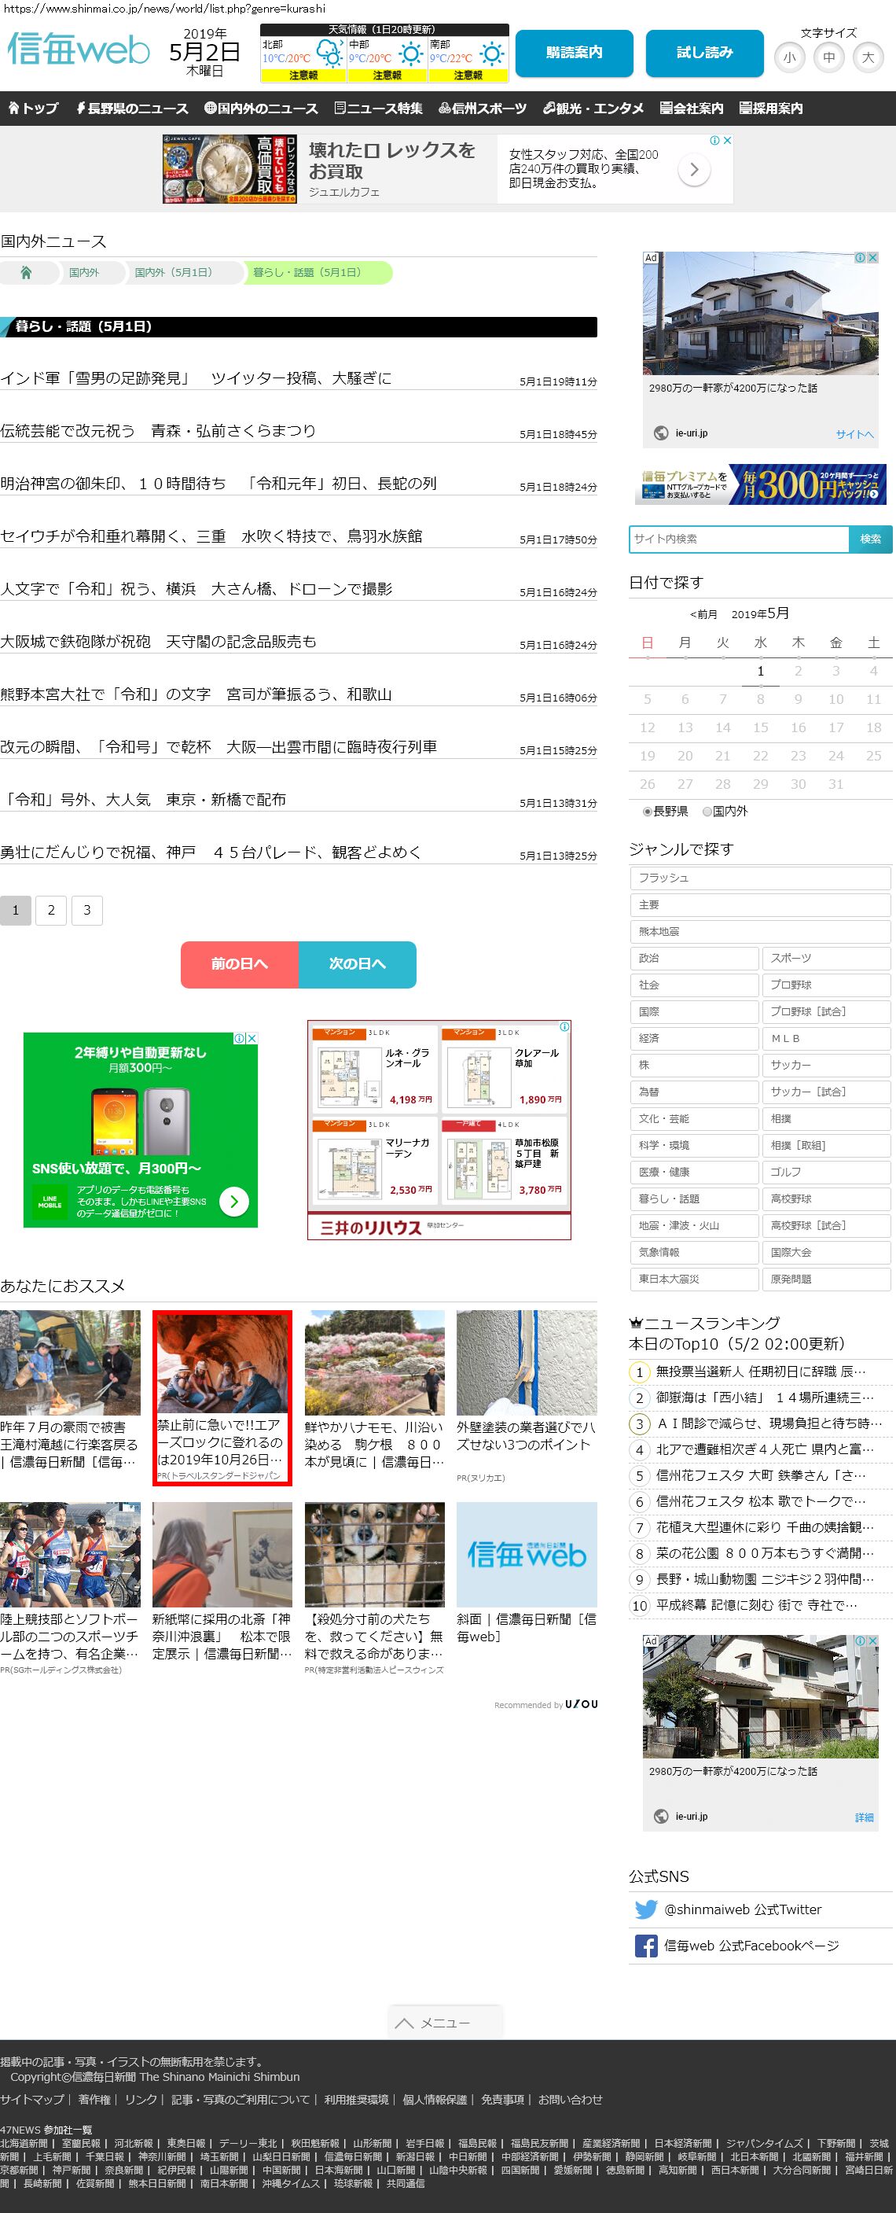Choose the 長野県 radio button
The width and height of the screenshot is (896, 2213).
pos(647,811)
